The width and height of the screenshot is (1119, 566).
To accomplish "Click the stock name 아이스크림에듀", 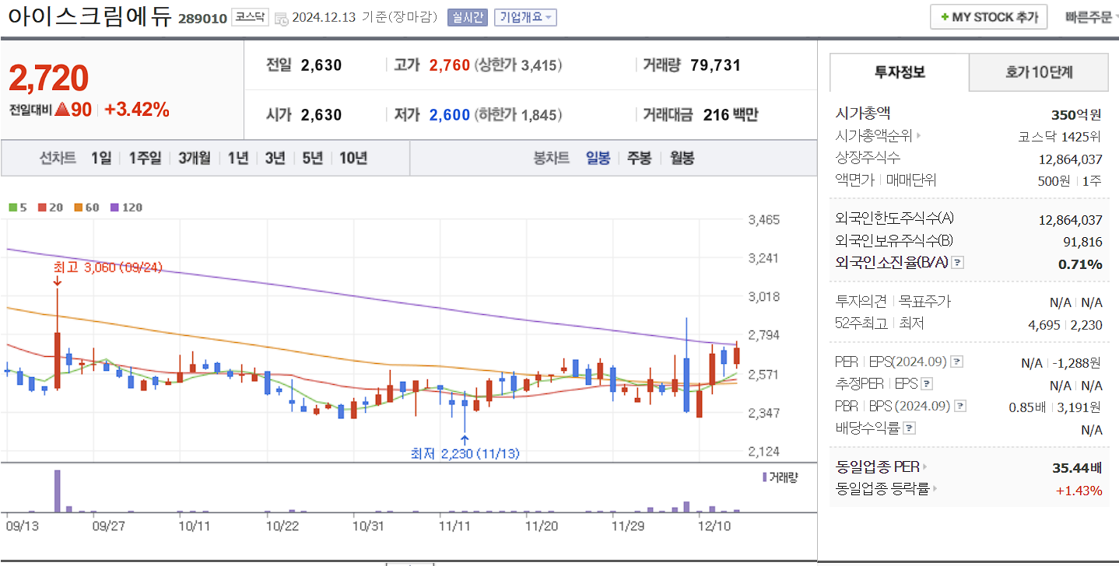I will tap(88, 17).
